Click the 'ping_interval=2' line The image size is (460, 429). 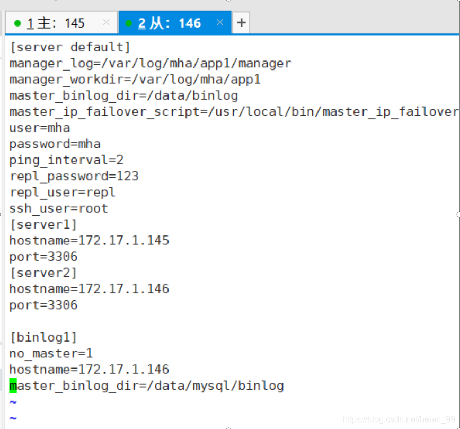pos(66,160)
